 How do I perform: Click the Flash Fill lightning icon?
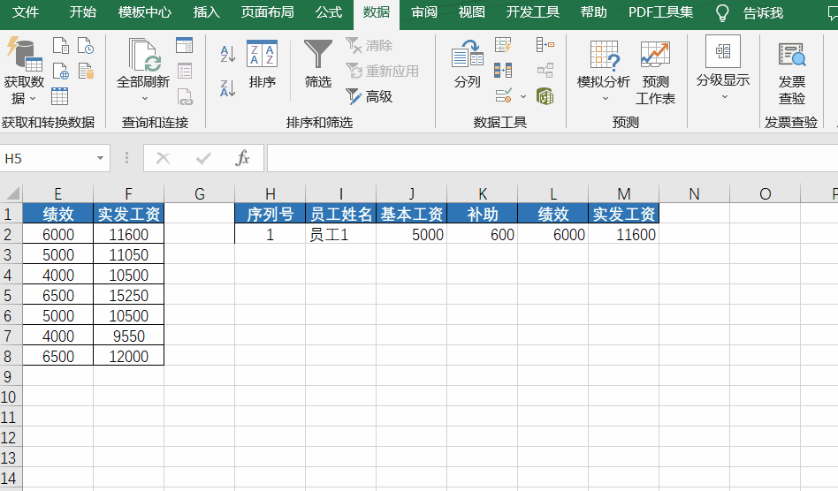coord(503,45)
